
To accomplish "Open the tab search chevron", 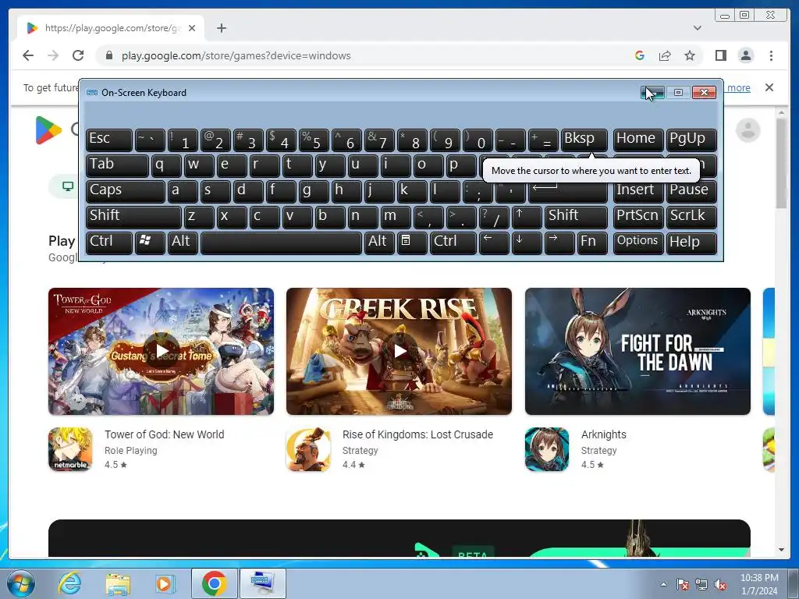I will coord(697,28).
